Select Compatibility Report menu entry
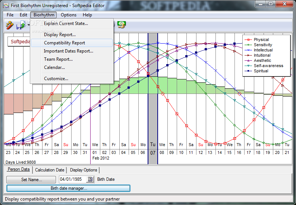This screenshot has height=205, width=296. click(72, 43)
